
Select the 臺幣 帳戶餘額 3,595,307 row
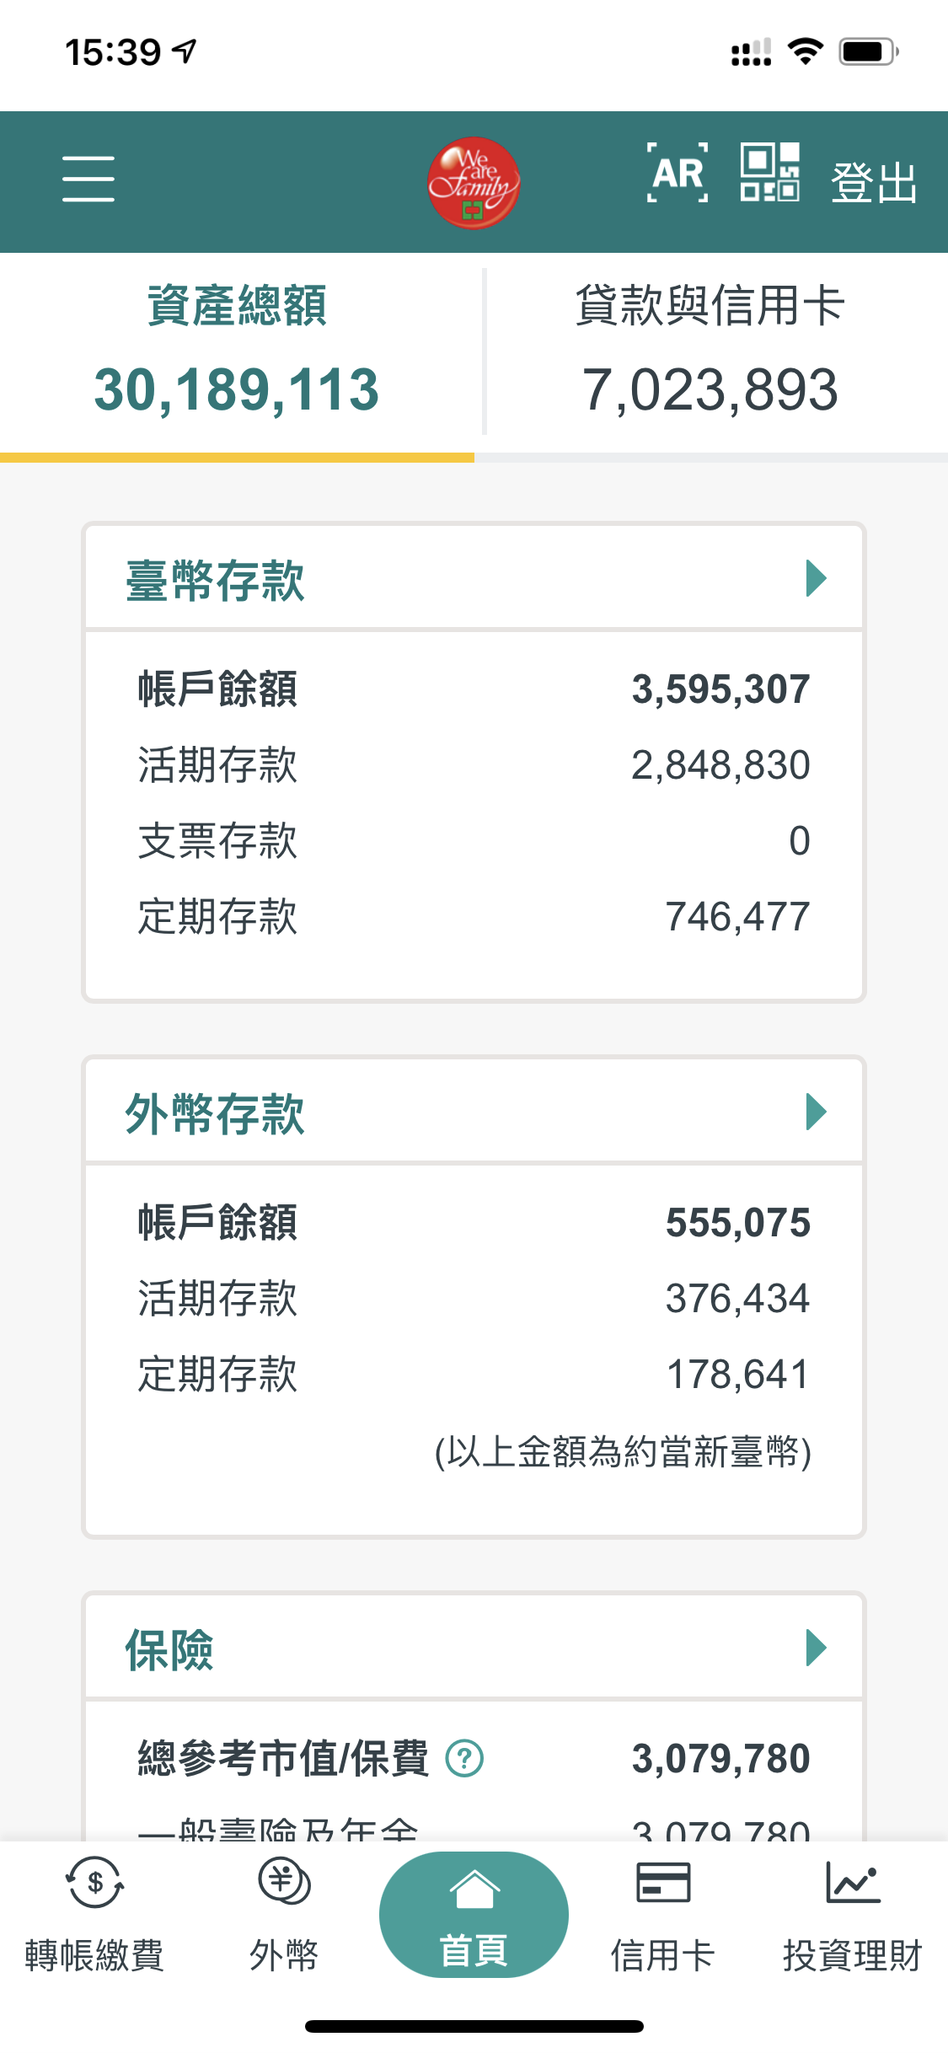(x=474, y=689)
